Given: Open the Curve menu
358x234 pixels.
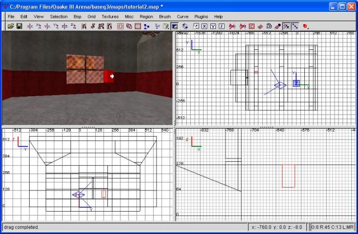Looking at the screenshot, I should 183,17.
